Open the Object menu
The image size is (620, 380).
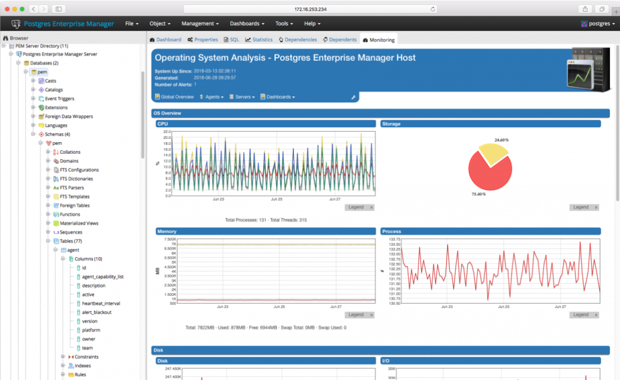tap(160, 24)
